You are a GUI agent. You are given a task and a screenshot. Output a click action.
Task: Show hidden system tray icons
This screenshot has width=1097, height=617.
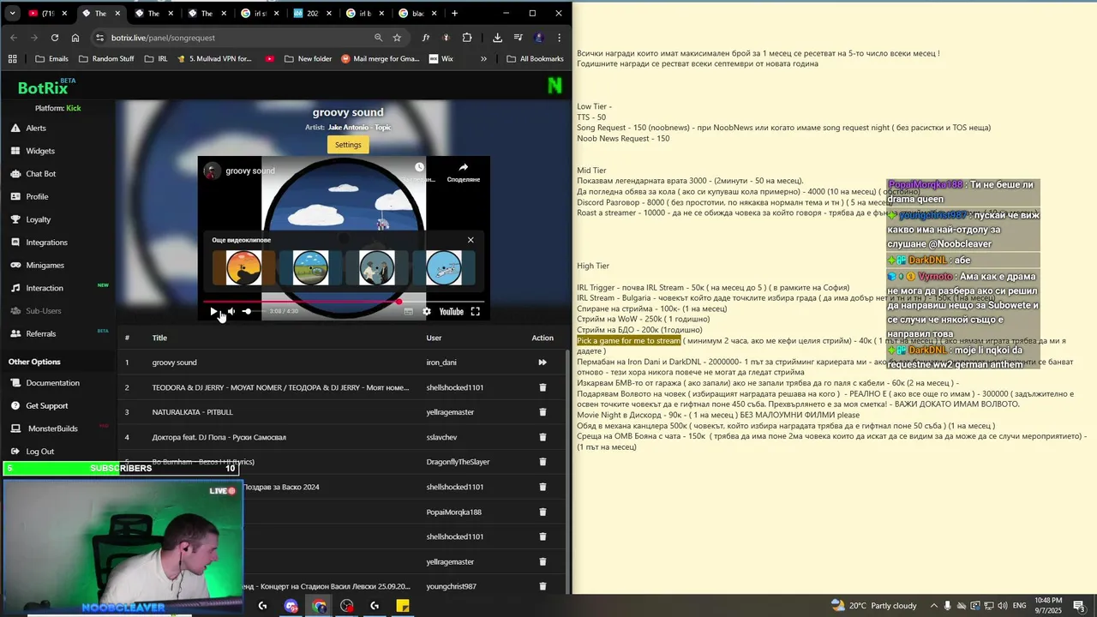coord(935,606)
